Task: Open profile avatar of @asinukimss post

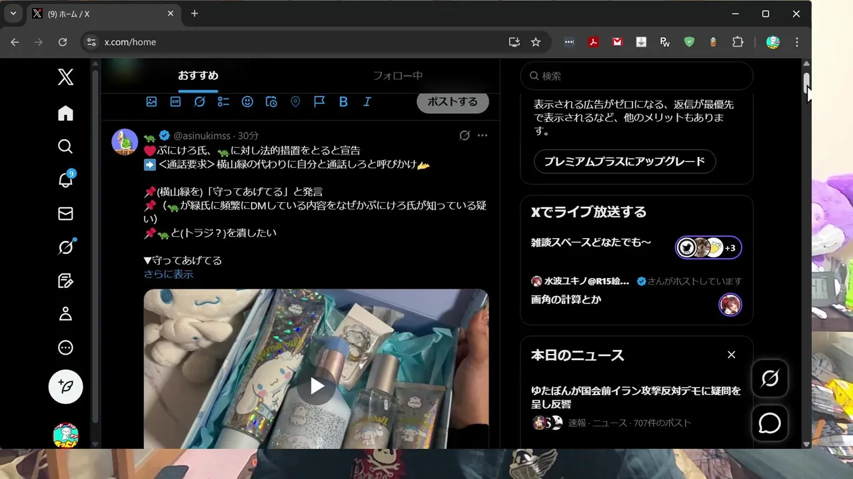Action: (x=125, y=142)
